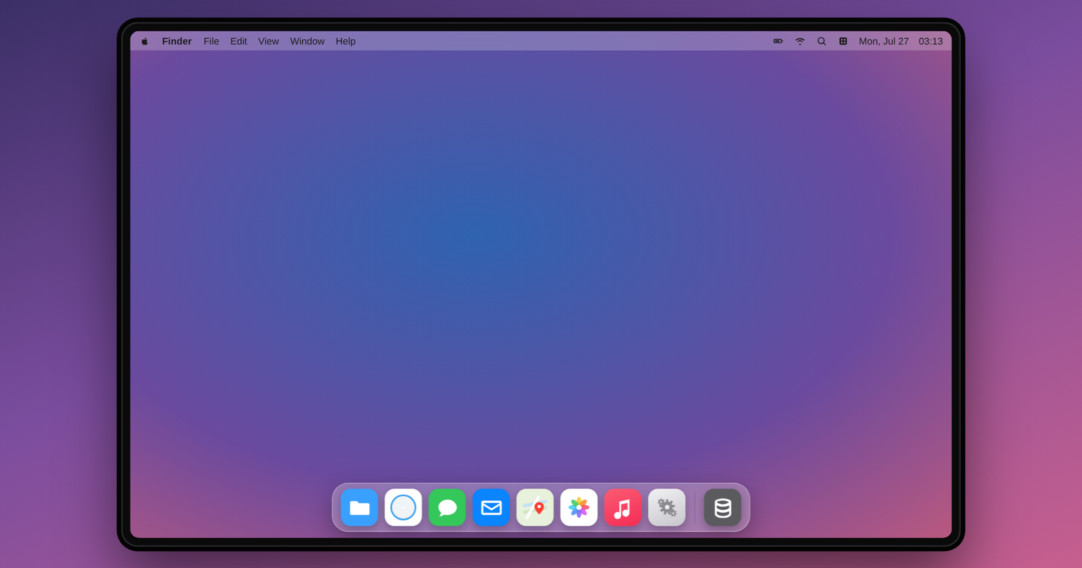Open the database app in dock
Viewport: 1082px width, 568px height.
click(723, 507)
